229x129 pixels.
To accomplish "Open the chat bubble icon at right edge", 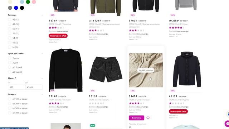I will 227,124.
